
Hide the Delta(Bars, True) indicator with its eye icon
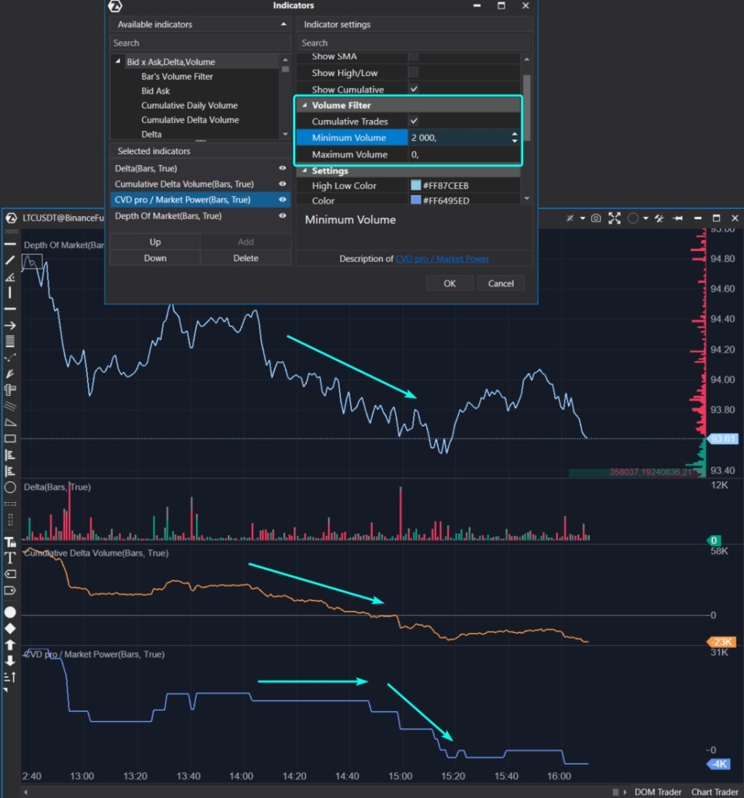point(282,168)
